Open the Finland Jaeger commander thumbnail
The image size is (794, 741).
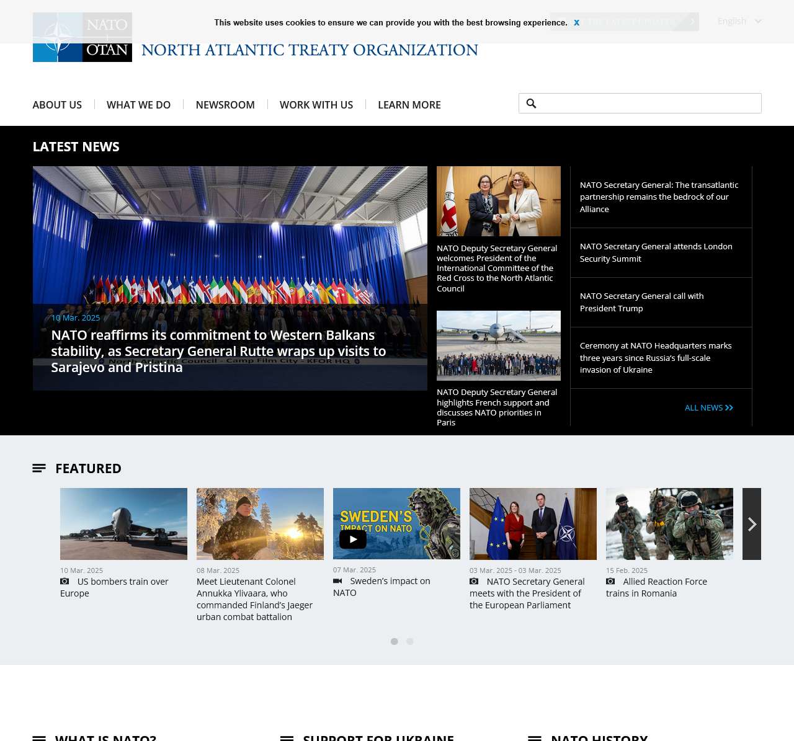260,524
